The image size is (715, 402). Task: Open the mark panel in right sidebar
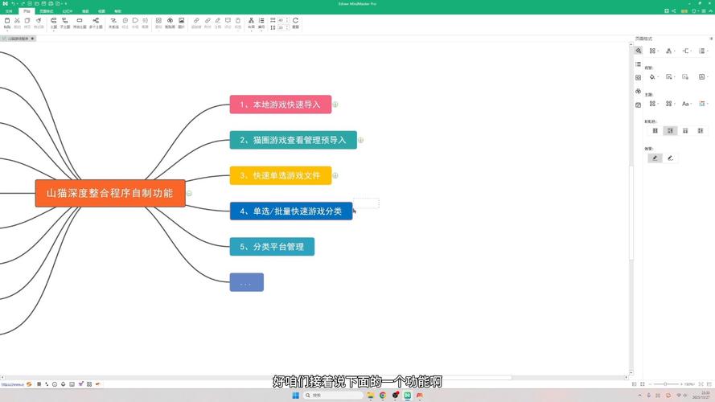coord(638,77)
